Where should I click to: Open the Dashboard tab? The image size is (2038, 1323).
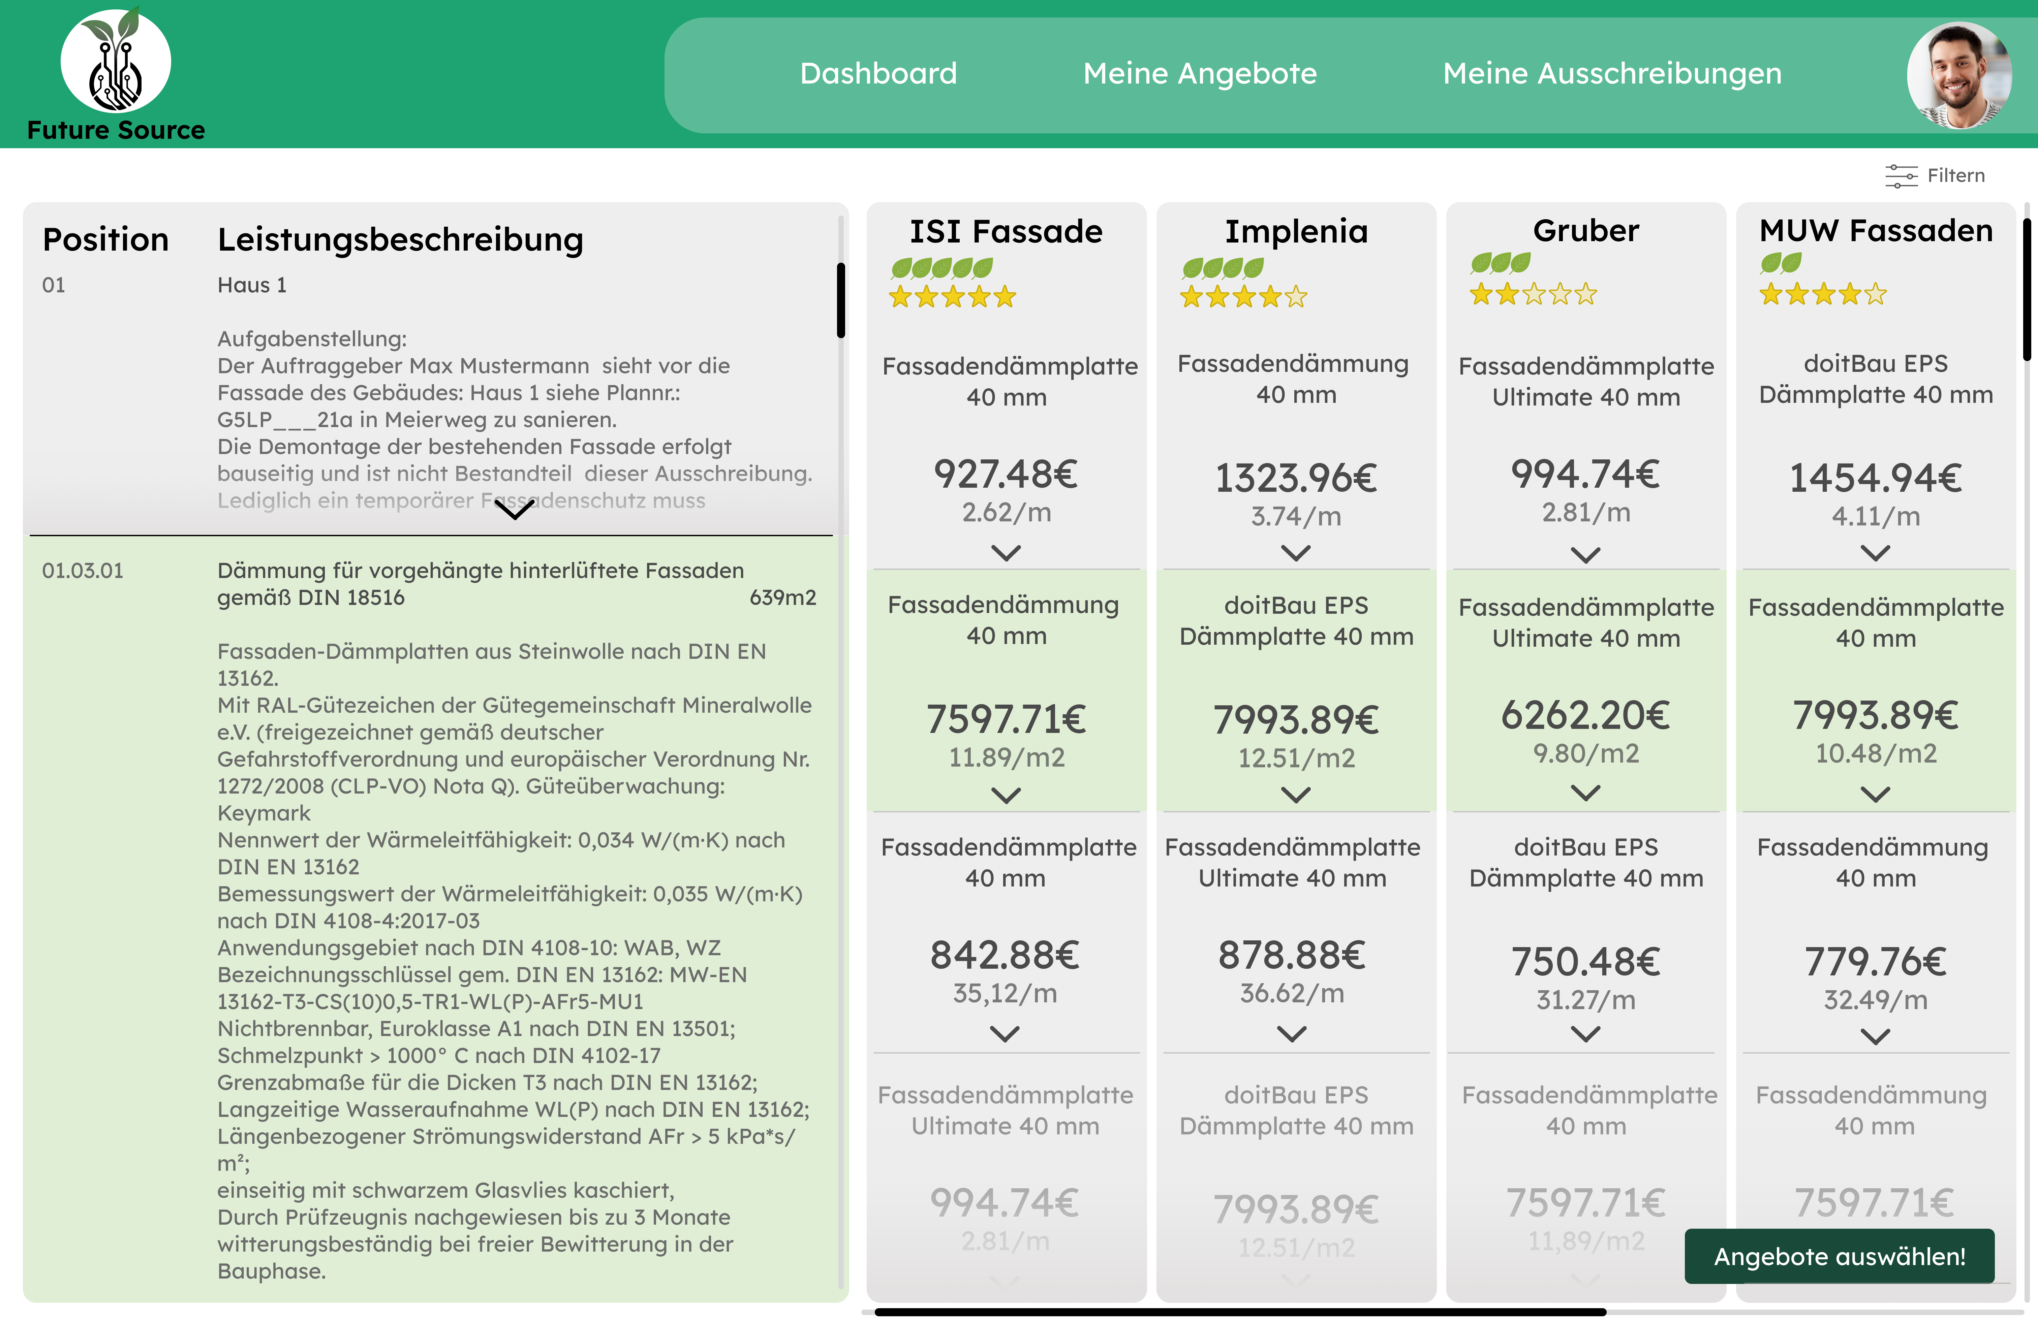tap(878, 74)
